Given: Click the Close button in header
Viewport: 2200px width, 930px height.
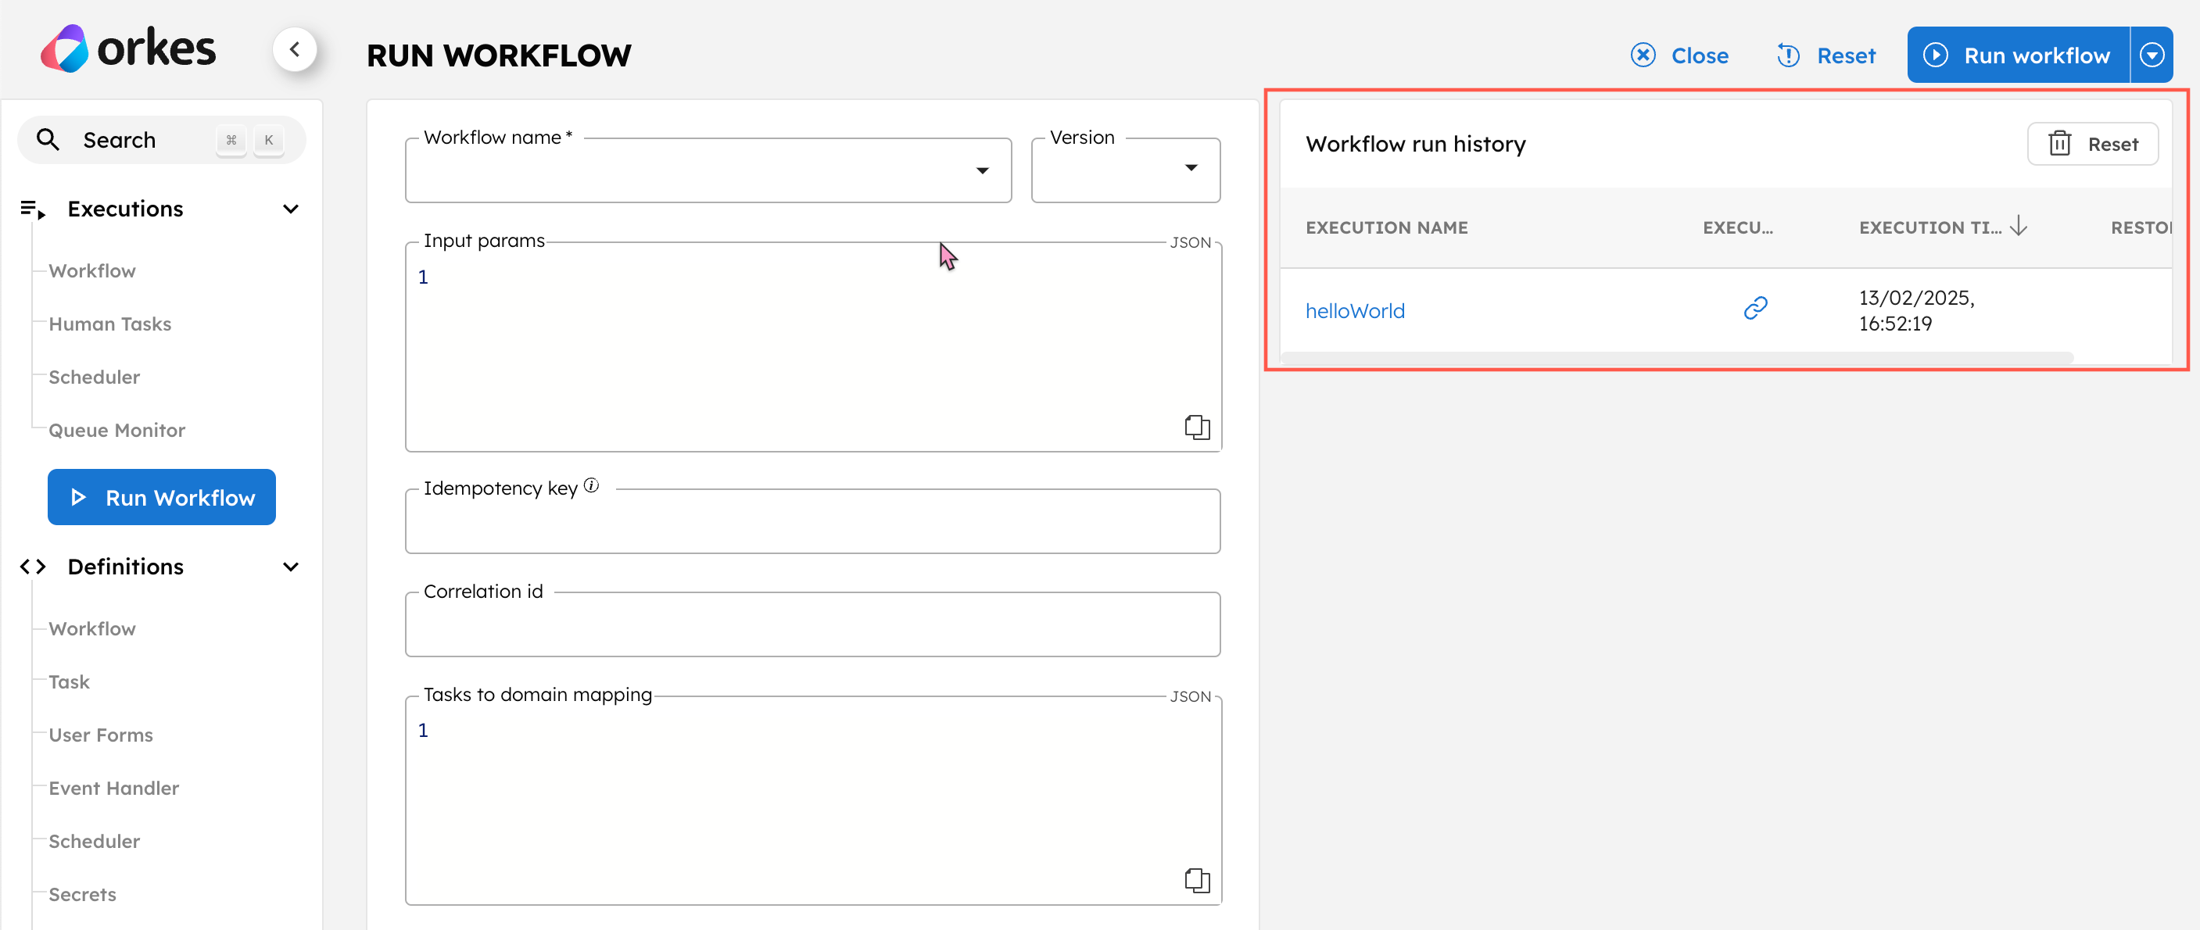Looking at the screenshot, I should [1679, 55].
